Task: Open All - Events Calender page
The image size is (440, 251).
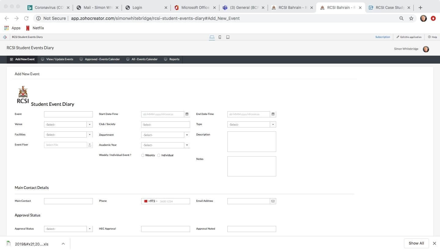Action: (142, 59)
